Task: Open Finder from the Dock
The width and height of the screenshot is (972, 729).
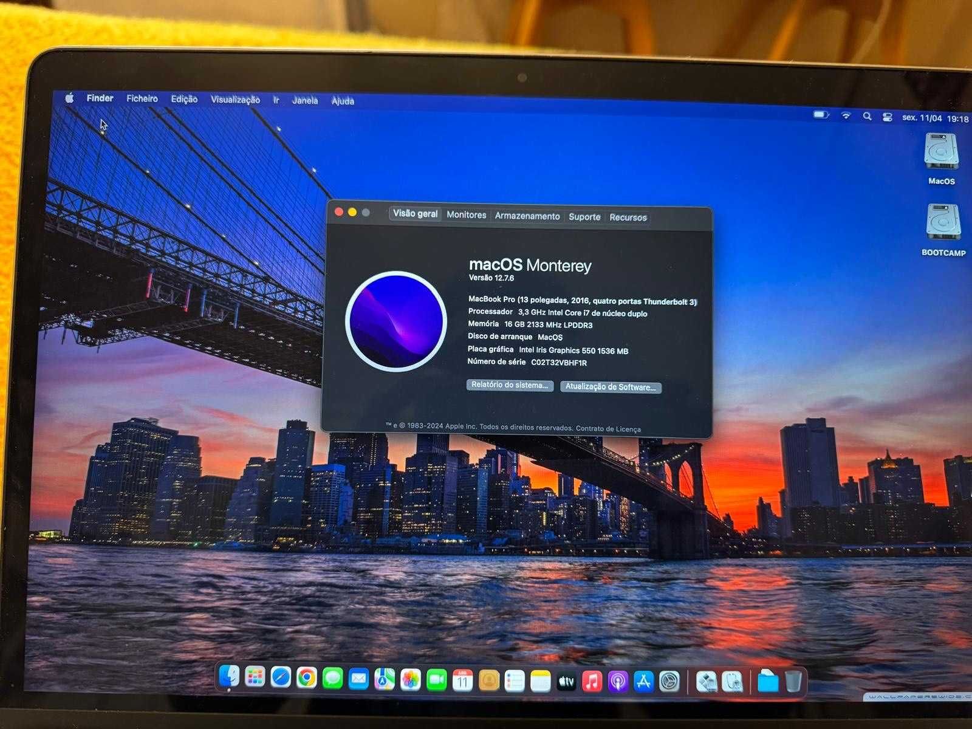Action: click(x=229, y=677)
